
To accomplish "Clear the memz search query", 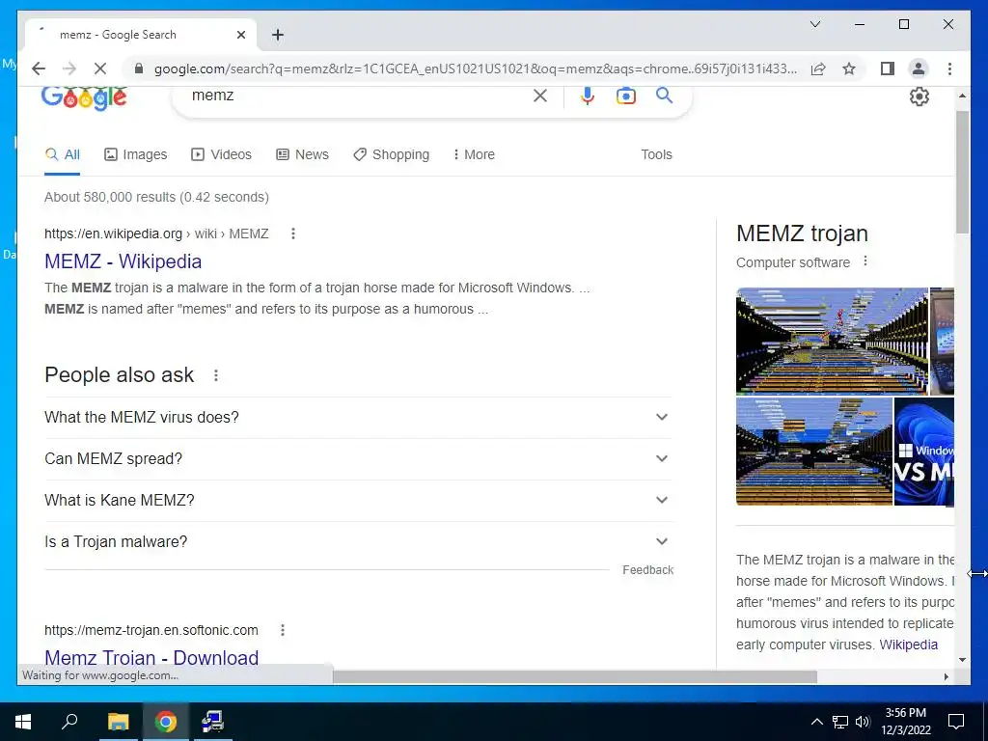I will pos(540,96).
